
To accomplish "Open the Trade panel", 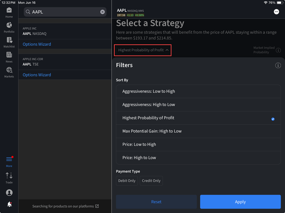I will (x=9, y=177).
